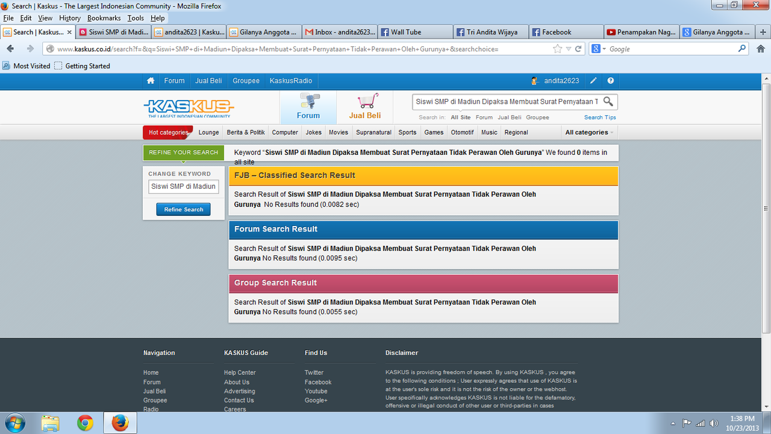The height and width of the screenshot is (434, 771).
Task: Open the Google search engine dropdown
Action: click(599, 49)
